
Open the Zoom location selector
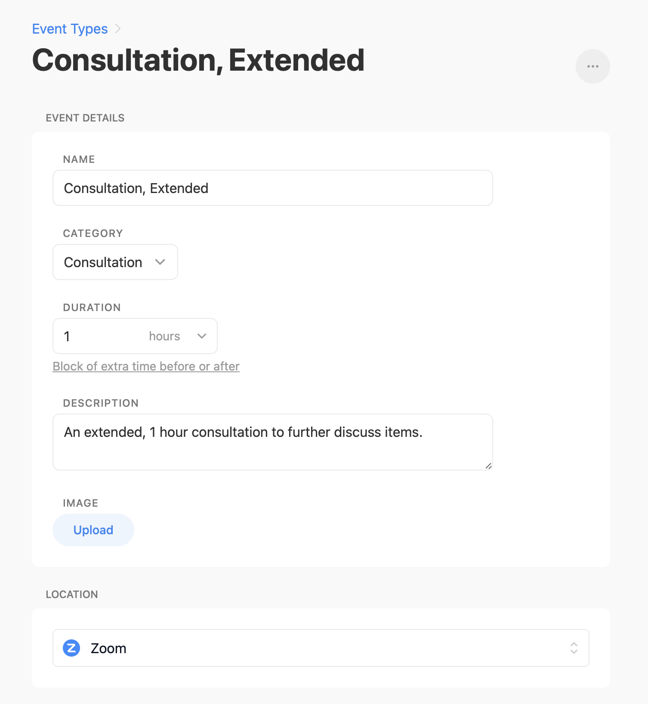point(321,648)
